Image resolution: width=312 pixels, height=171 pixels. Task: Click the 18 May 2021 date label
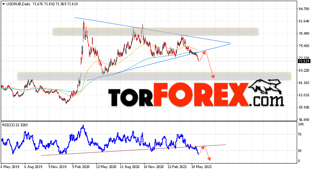(201, 167)
